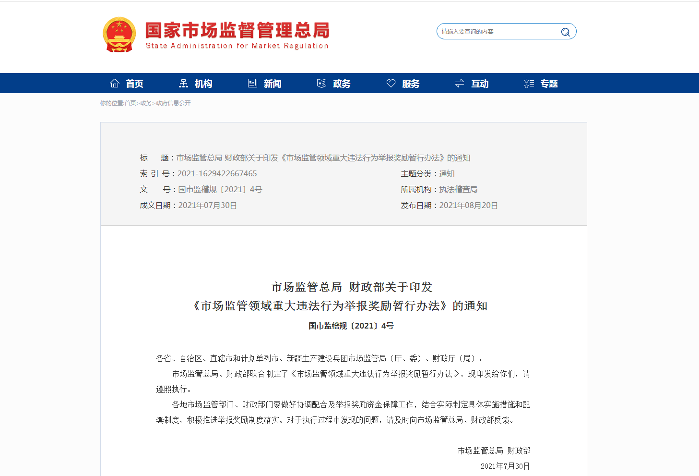This screenshot has height=476, width=699.
Task: Click the heart icon beside 服务
Action: pyautogui.click(x=391, y=83)
